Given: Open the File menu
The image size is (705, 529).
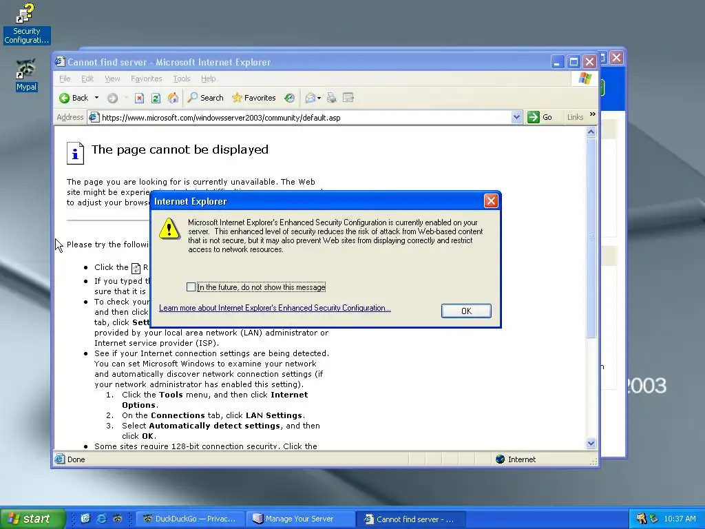Looking at the screenshot, I should 65,79.
